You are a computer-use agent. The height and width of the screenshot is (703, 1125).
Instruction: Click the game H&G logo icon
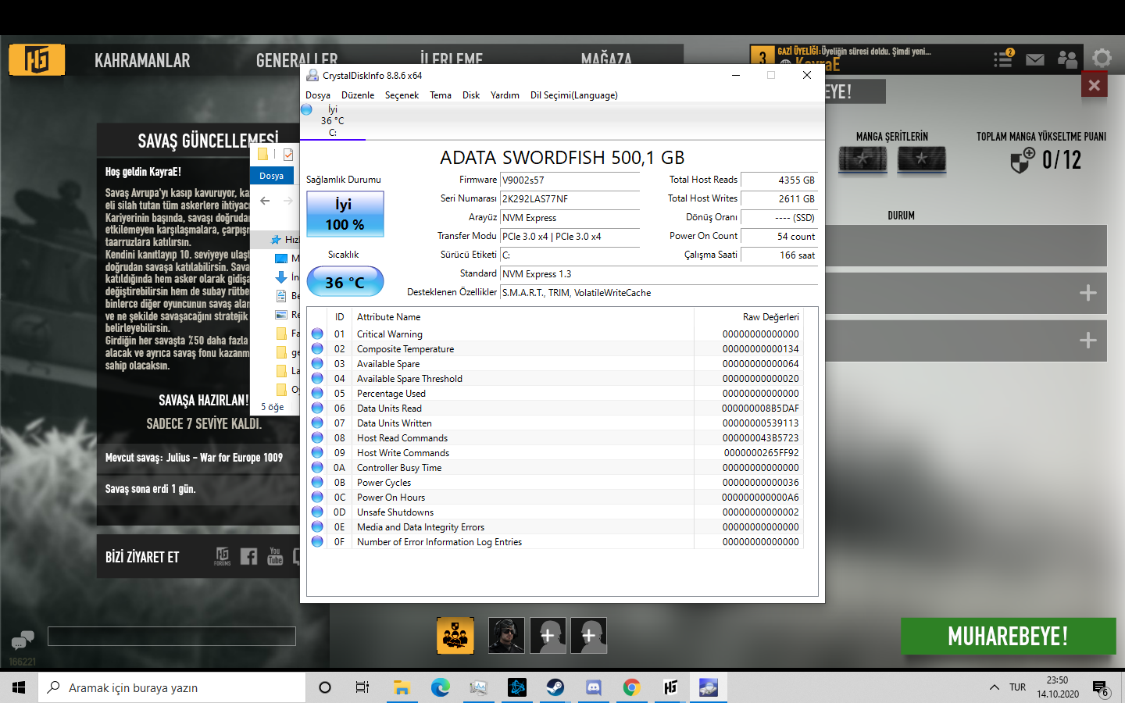coord(37,59)
